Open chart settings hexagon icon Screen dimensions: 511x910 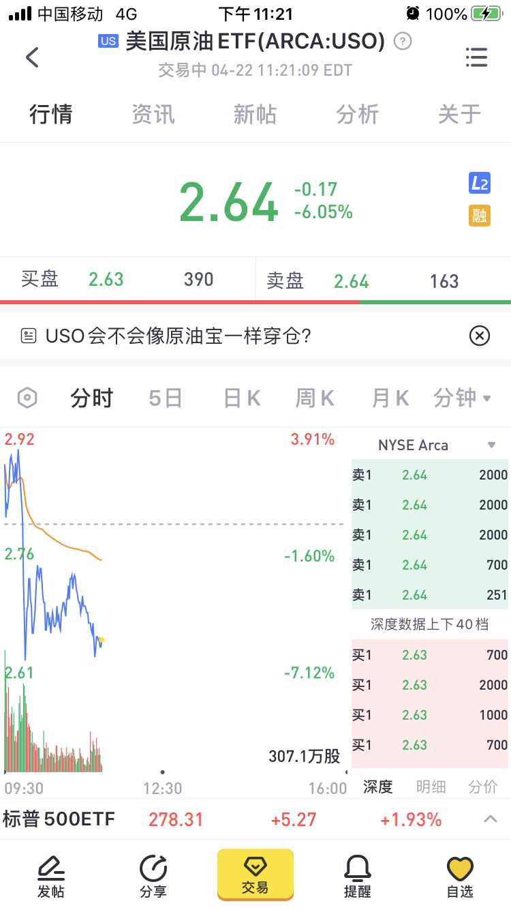(x=27, y=398)
